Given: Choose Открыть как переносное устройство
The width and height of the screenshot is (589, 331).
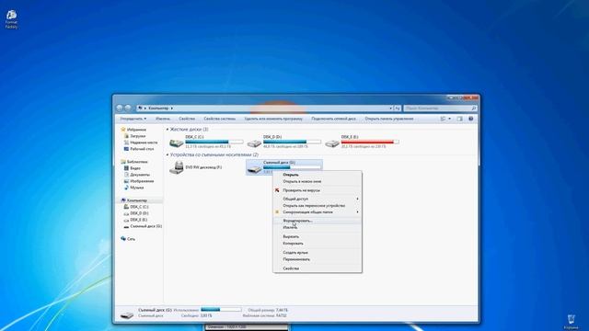Looking at the screenshot, I should pos(318,206).
